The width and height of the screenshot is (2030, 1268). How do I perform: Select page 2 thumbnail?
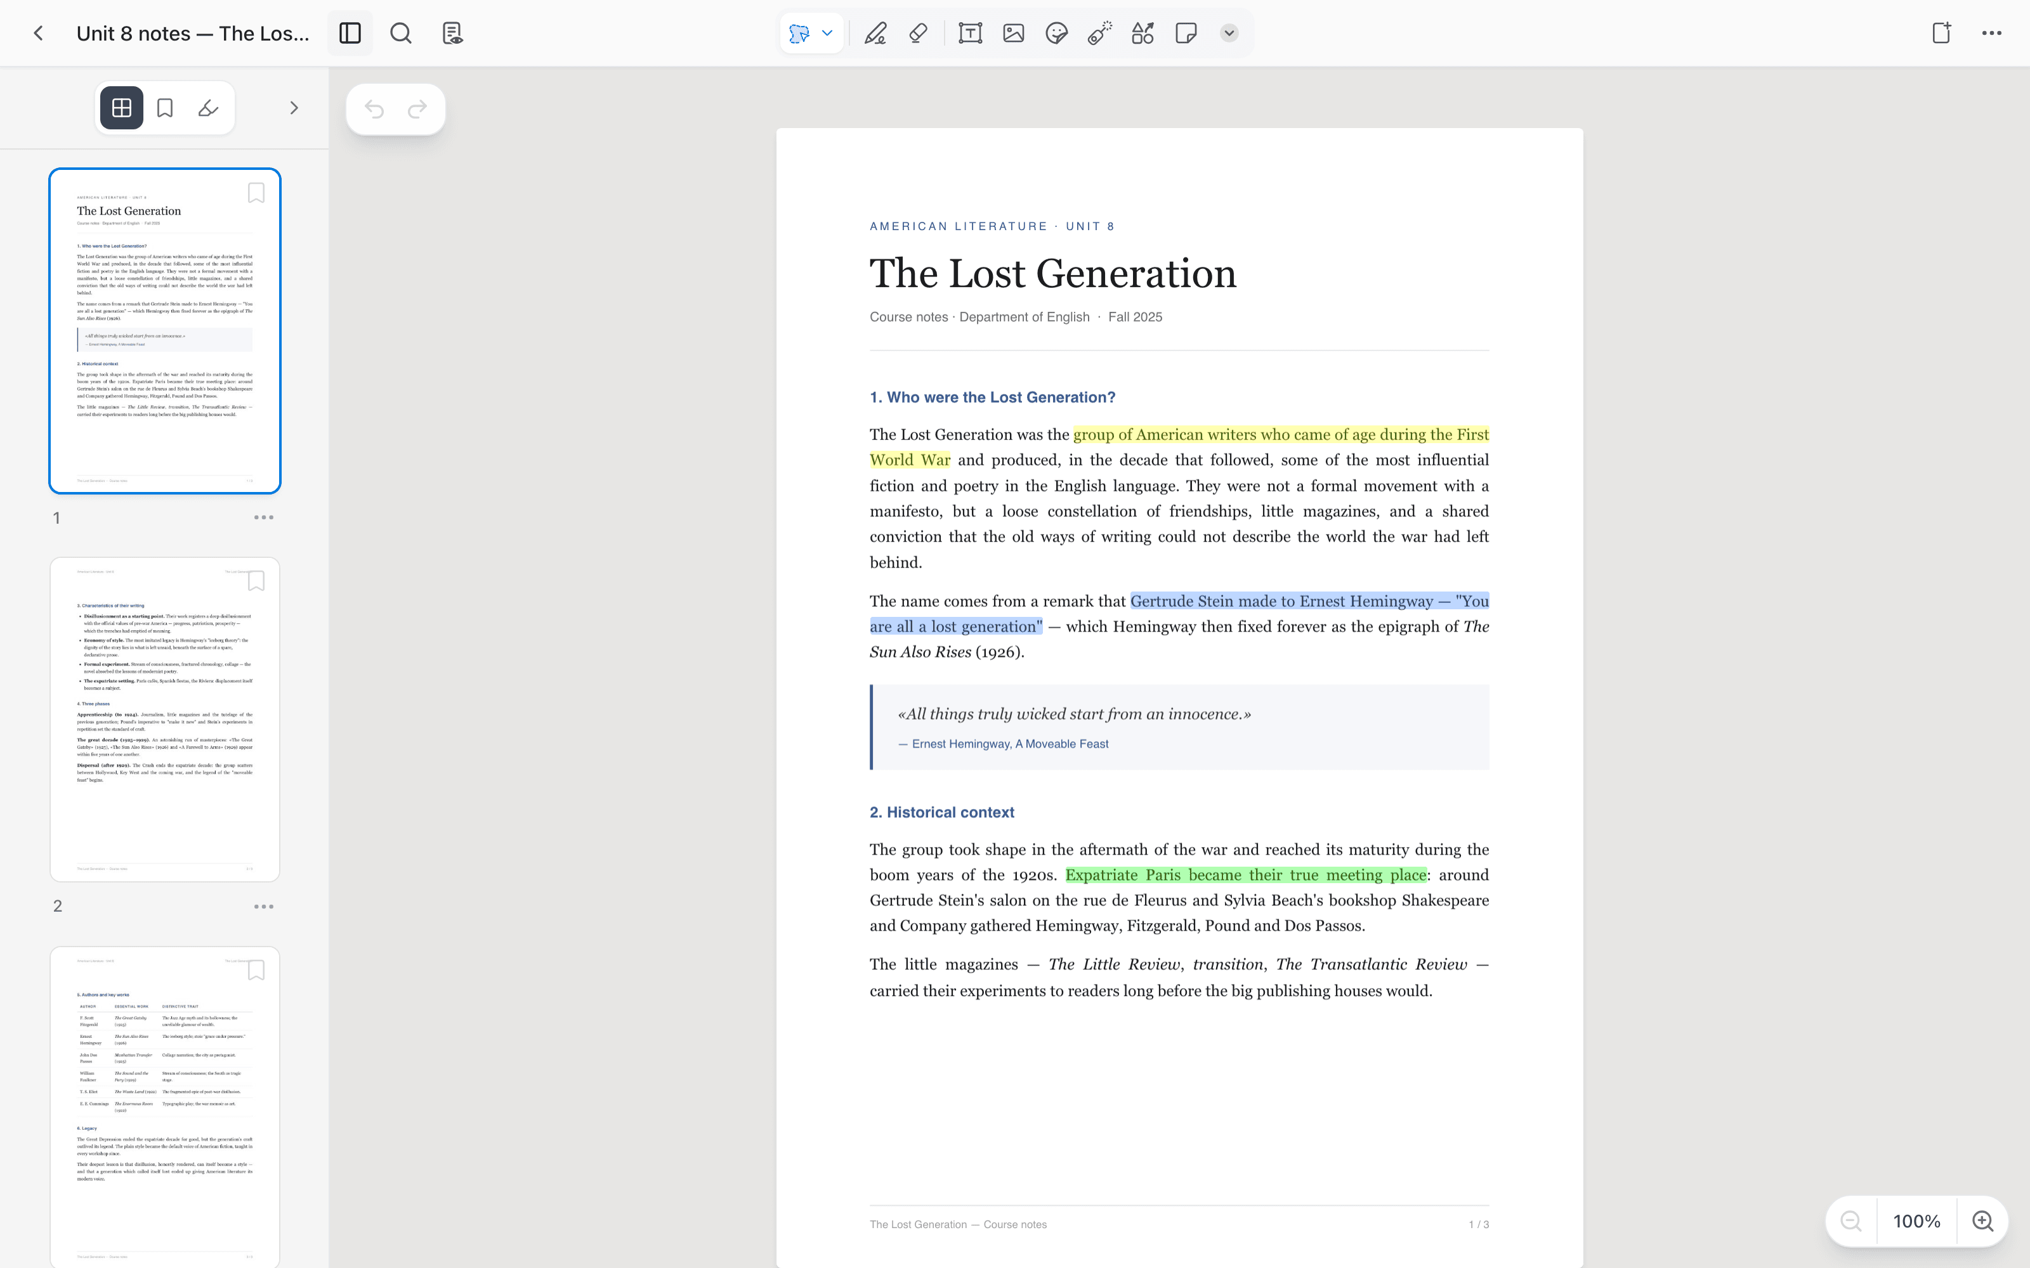pyautogui.click(x=164, y=720)
